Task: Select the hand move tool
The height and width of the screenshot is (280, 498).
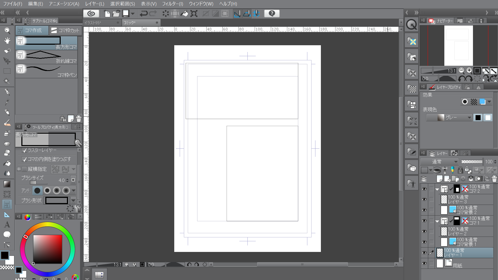Action: coord(7,41)
